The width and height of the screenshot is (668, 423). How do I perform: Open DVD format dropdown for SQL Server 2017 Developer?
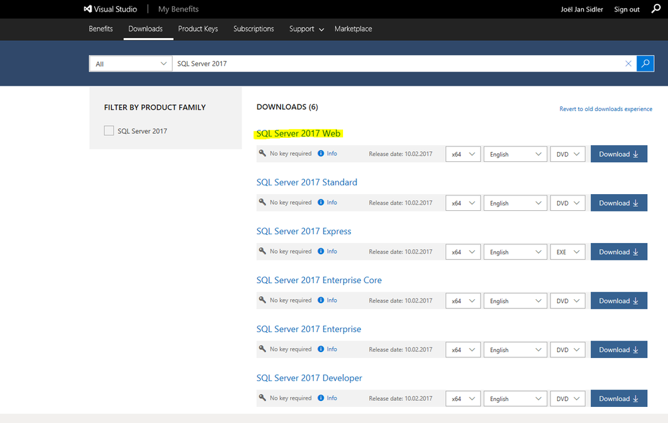point(568,399)
